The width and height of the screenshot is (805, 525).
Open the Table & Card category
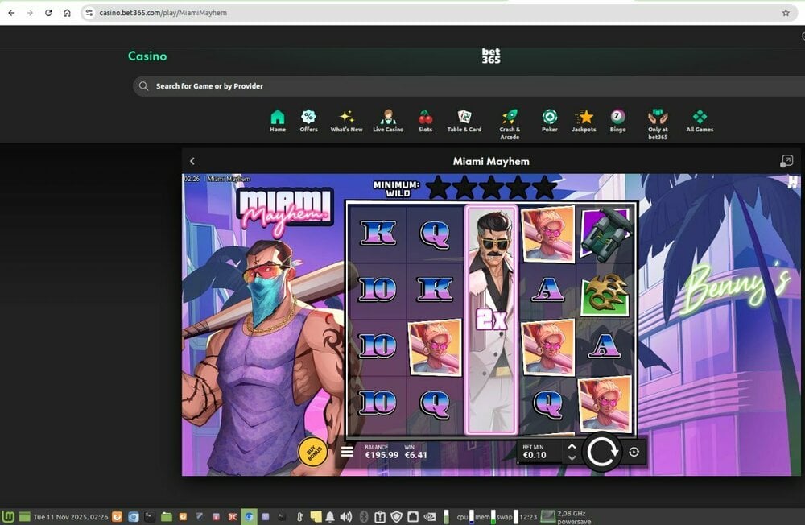click(x=464, y=121)
